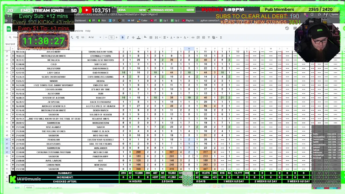The width and height of the screenshot is (345, 194).
Task: Open the comments panel icon
Action: [x=295, y=28]
